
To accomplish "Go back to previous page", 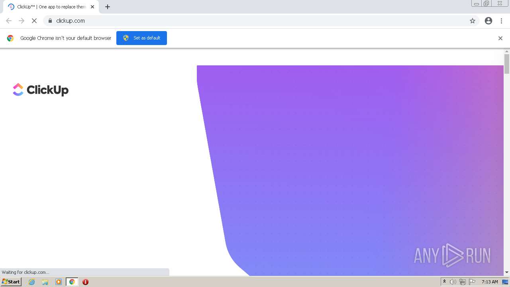I will [x=9, y=21].
